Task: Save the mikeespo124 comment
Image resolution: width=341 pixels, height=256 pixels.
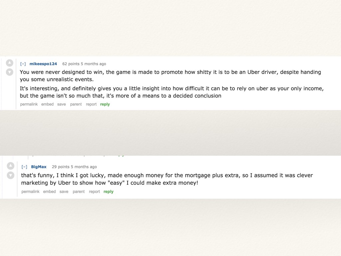Action: click(61, 104)
